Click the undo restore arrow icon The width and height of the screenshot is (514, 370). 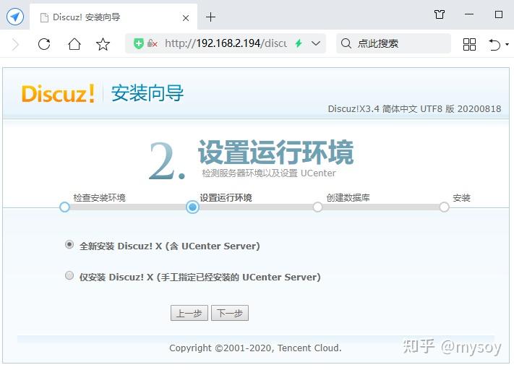(x=494, y=44)
